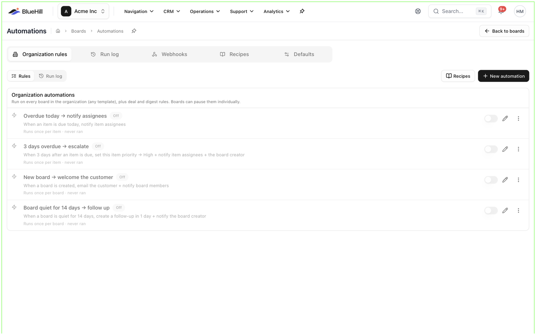
Task: Open more options for New board rule
Action: (518, 180)
